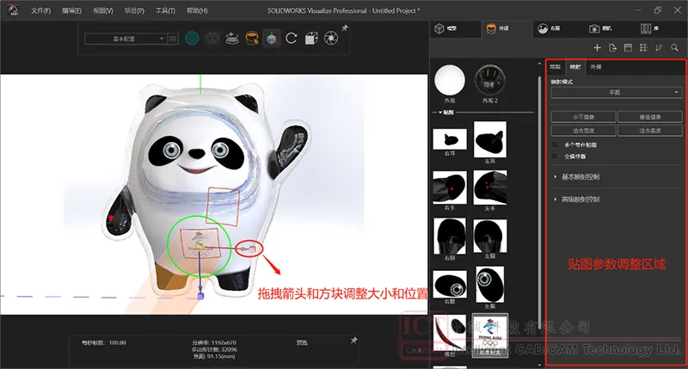Open the 编辑(E) menu
The image size is (688, 369).
click(x=71, y=10)
